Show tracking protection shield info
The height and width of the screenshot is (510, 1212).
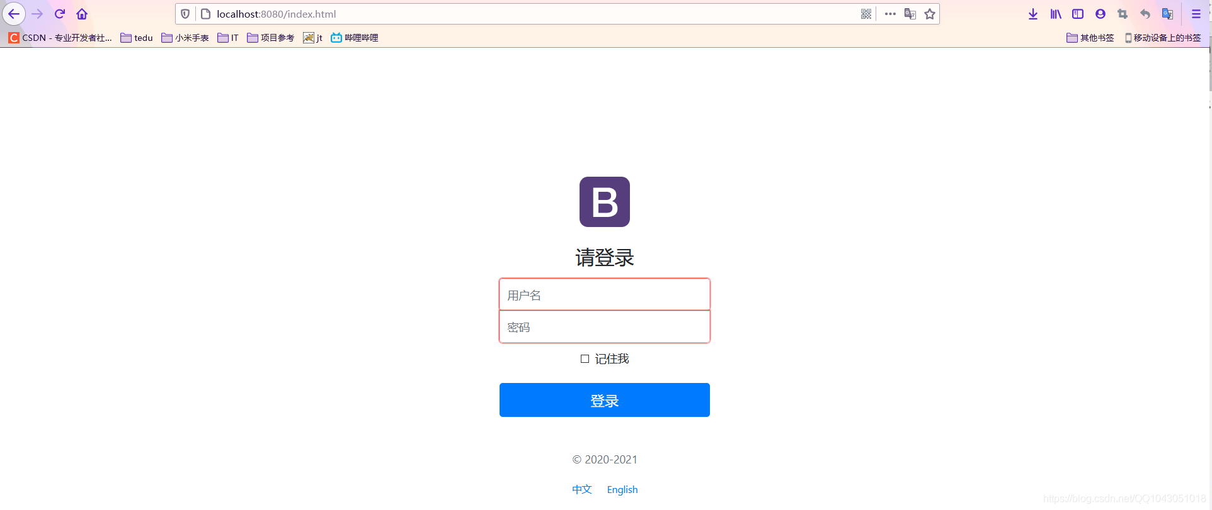185,14
